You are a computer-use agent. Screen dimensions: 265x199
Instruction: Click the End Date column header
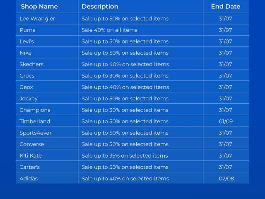click(x=225, y=7)
